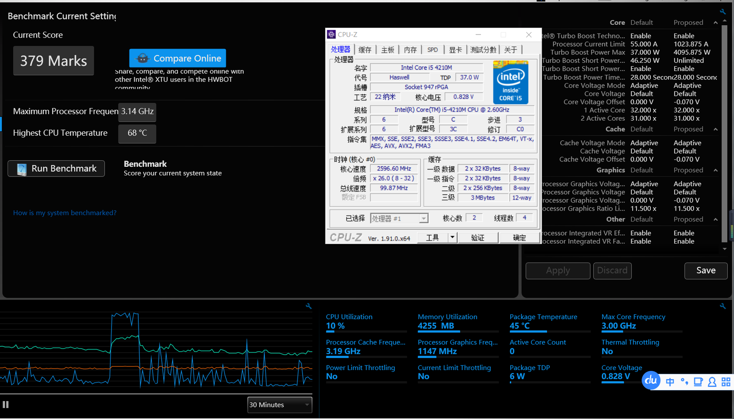The height and width of the screenshot is (419, 734).
Task: Expand the 工具 dropdown arrow in CPU-Z
Action: pos(452,237)
